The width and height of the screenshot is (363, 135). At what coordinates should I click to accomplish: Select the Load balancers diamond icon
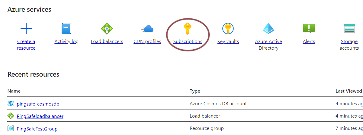107,29
